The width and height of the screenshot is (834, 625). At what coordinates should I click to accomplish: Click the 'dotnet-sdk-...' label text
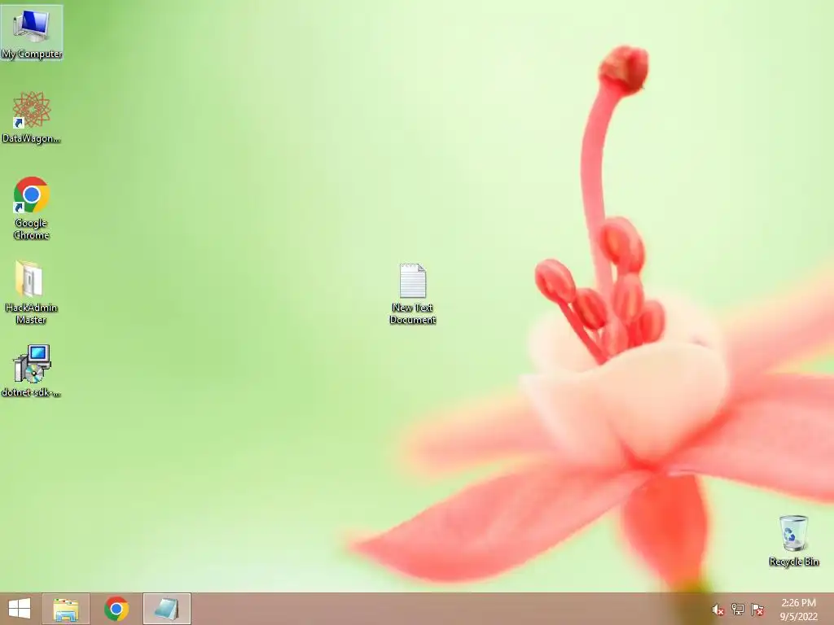tap(32, 392)
